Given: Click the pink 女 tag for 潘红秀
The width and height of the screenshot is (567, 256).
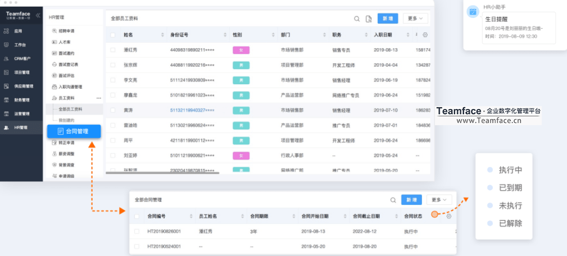Looking at the screenshot, I should pos(241,50).
